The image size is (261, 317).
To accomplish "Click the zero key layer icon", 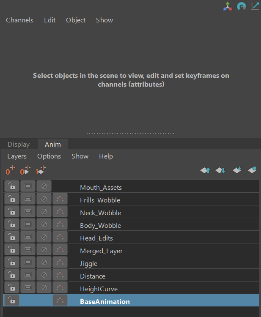I will 10,170.
